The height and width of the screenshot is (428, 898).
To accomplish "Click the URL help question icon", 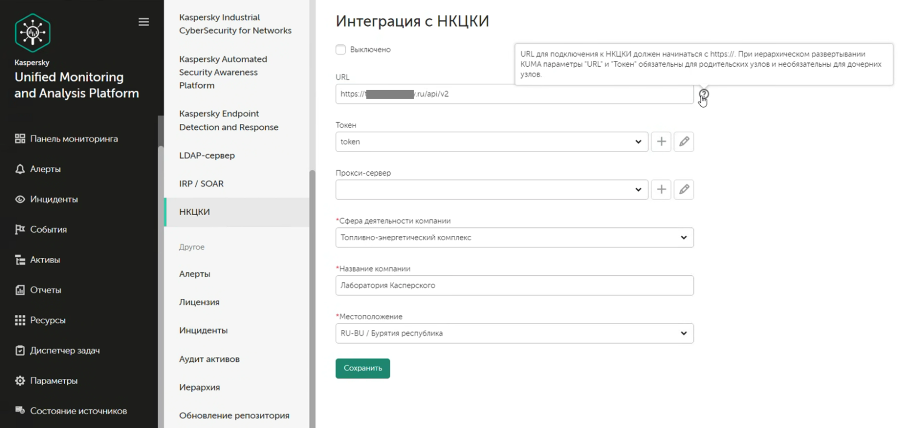I will pyautogui.click(x=704, y=94).
